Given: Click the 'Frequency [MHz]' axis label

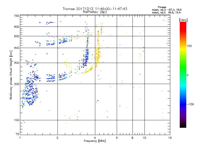Looking at the screenshot, I should coord(95,141).
